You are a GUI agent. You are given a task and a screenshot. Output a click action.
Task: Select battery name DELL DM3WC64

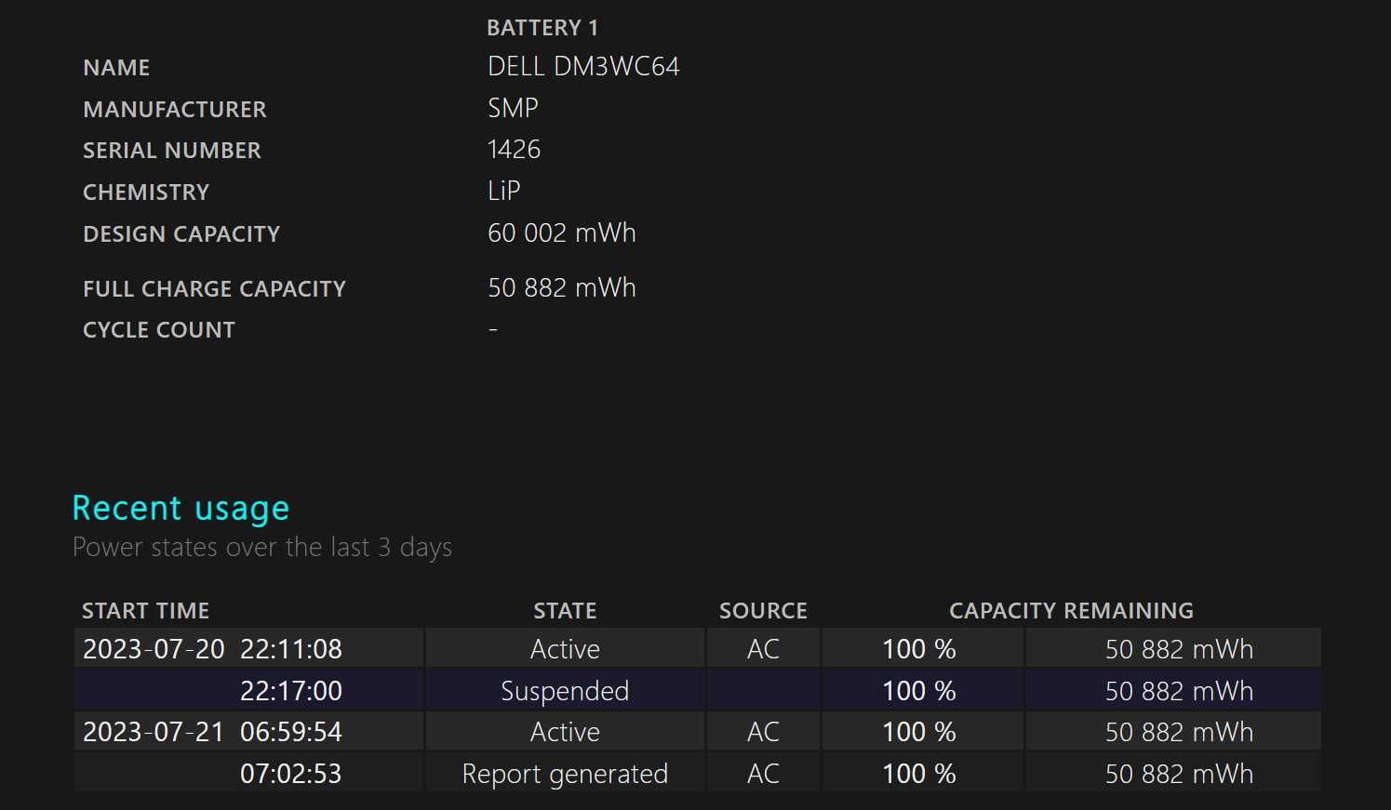pos(583,67)
